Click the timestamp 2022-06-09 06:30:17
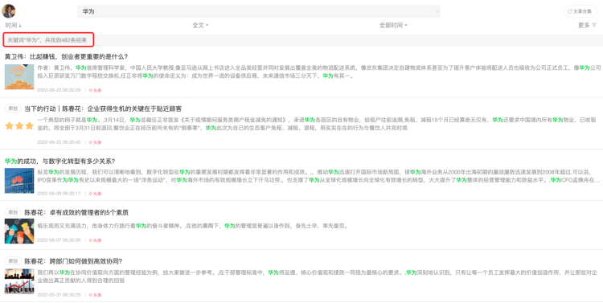The width and height of the screenshot is (603, 303). click(59, 194)
